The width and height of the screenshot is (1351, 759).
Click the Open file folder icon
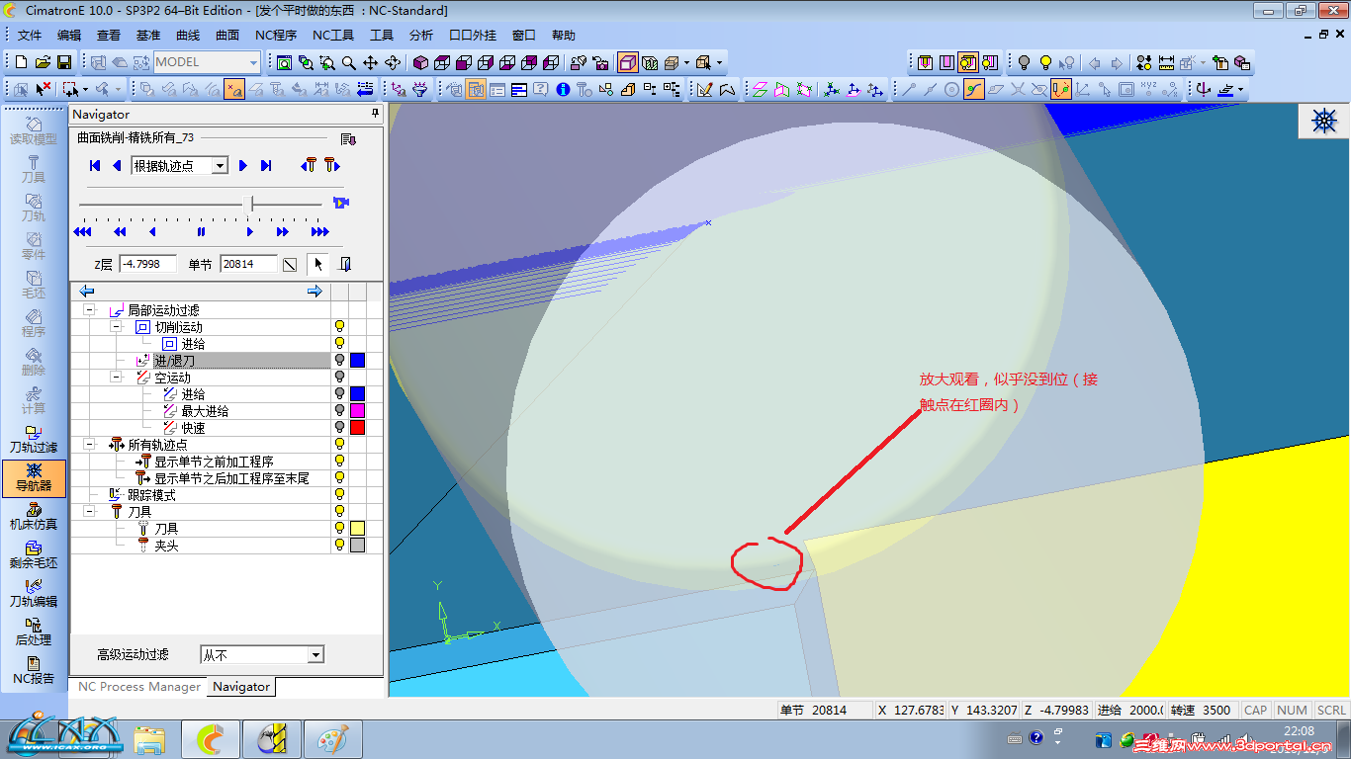tap(42, 62)
